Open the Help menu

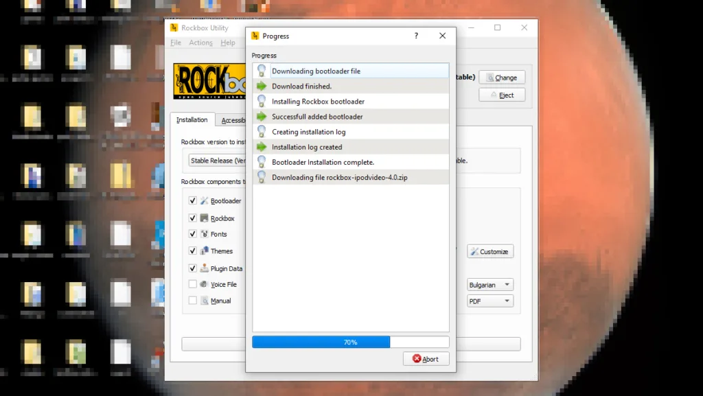(228, 43)
